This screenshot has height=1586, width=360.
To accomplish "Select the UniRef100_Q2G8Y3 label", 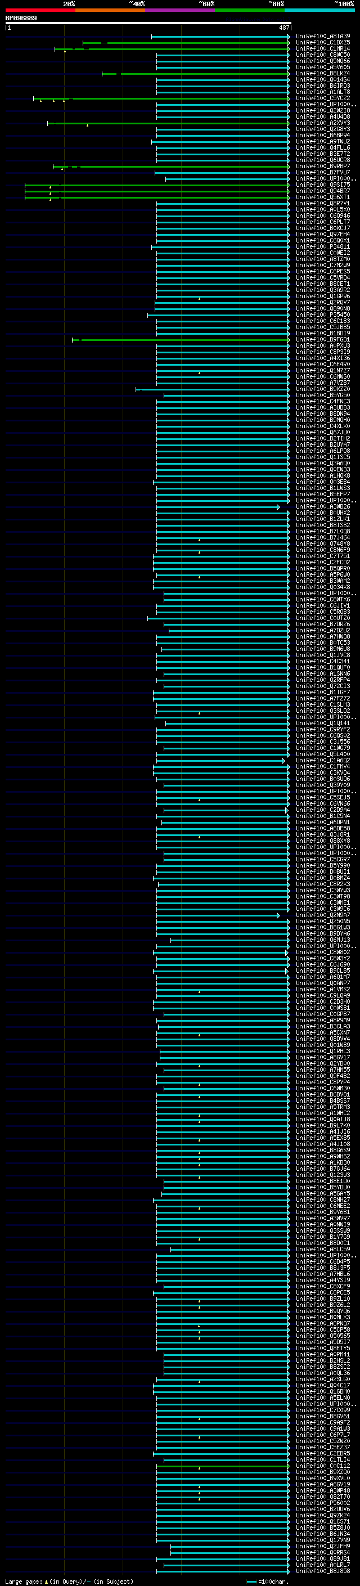I will click(x=322, y=129).
